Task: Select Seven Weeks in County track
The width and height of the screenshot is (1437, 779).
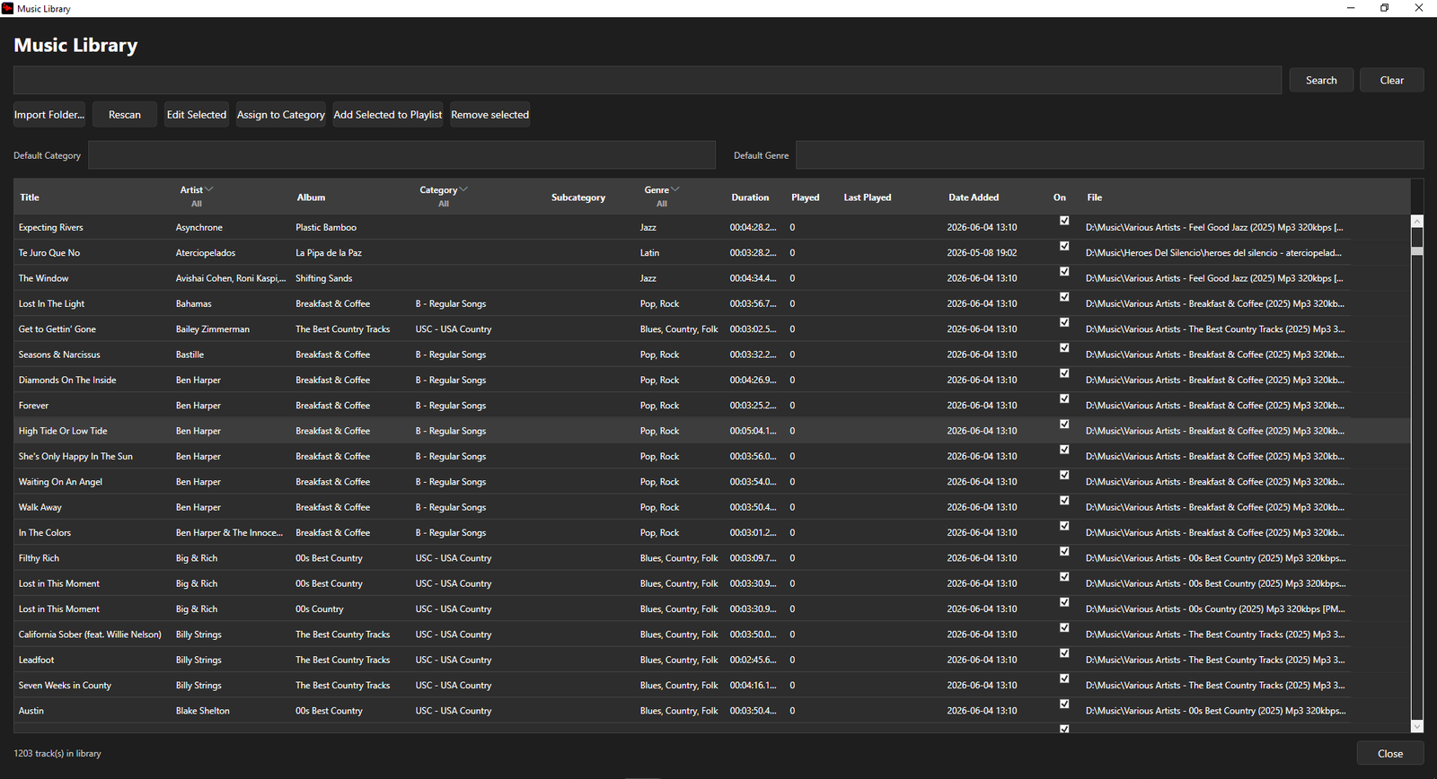Action: pyautogui.click(x=65, y=685)
